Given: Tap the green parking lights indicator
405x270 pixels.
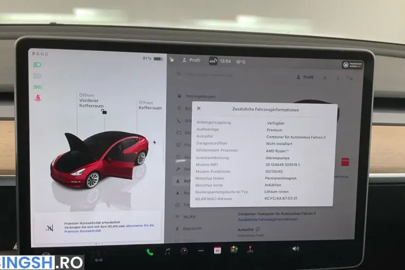Looking at the screenshot, I should [x=38, y=87].
